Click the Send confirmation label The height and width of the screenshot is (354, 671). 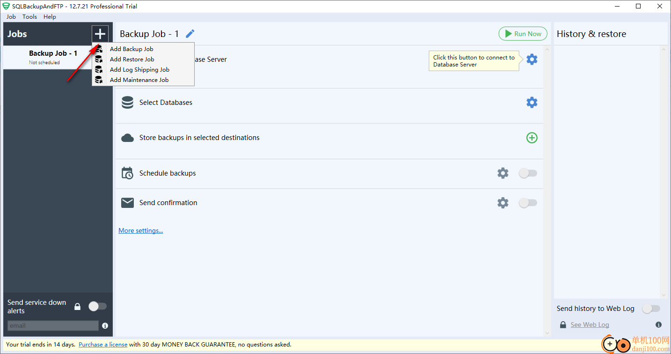(168, 203)
